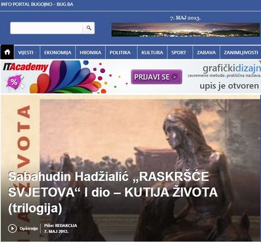Click the percent discount badge
Viewport: 261px width, 242px height.
coord(14,82)
